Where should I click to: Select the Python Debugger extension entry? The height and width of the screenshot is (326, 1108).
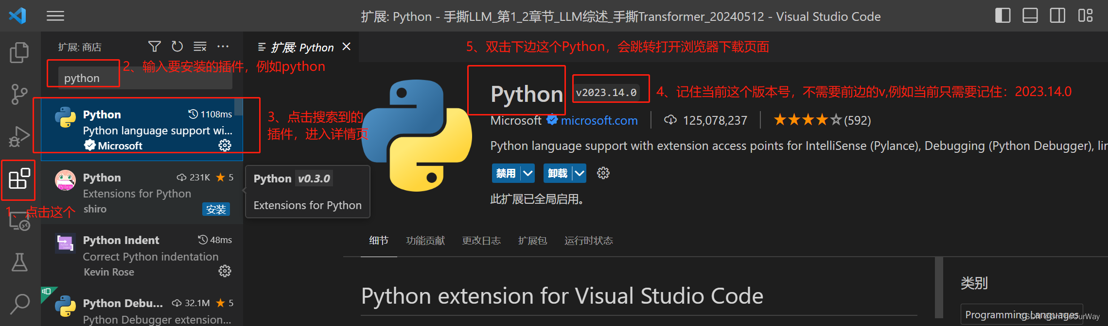point(142,307)
